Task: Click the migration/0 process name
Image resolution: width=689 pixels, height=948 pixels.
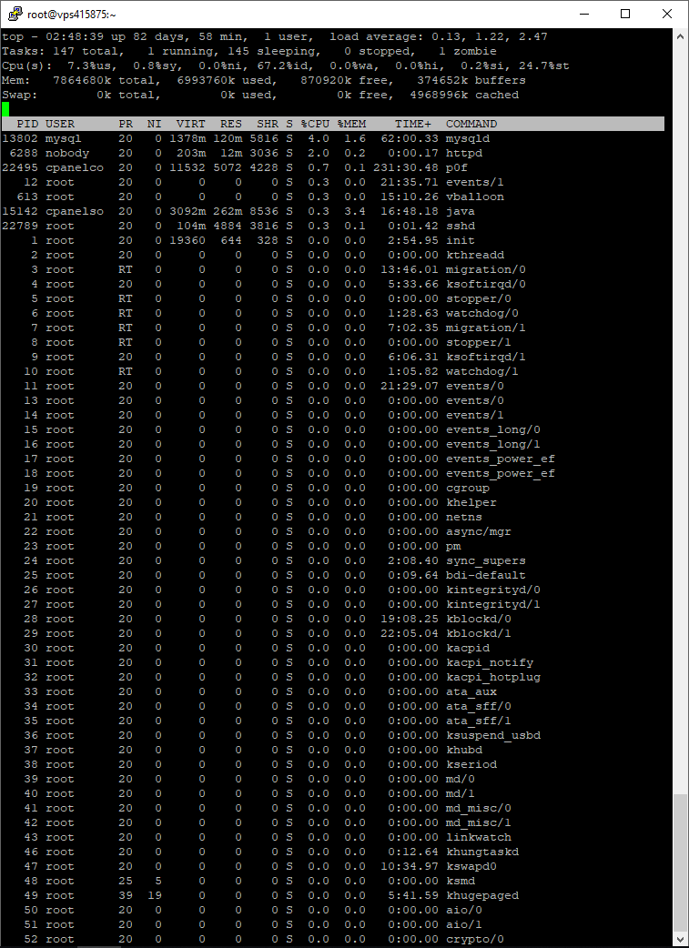Action: tap(486, 269)
